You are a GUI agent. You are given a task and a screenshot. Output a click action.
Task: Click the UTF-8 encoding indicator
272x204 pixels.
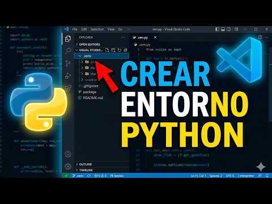click(x=230, y=176)
